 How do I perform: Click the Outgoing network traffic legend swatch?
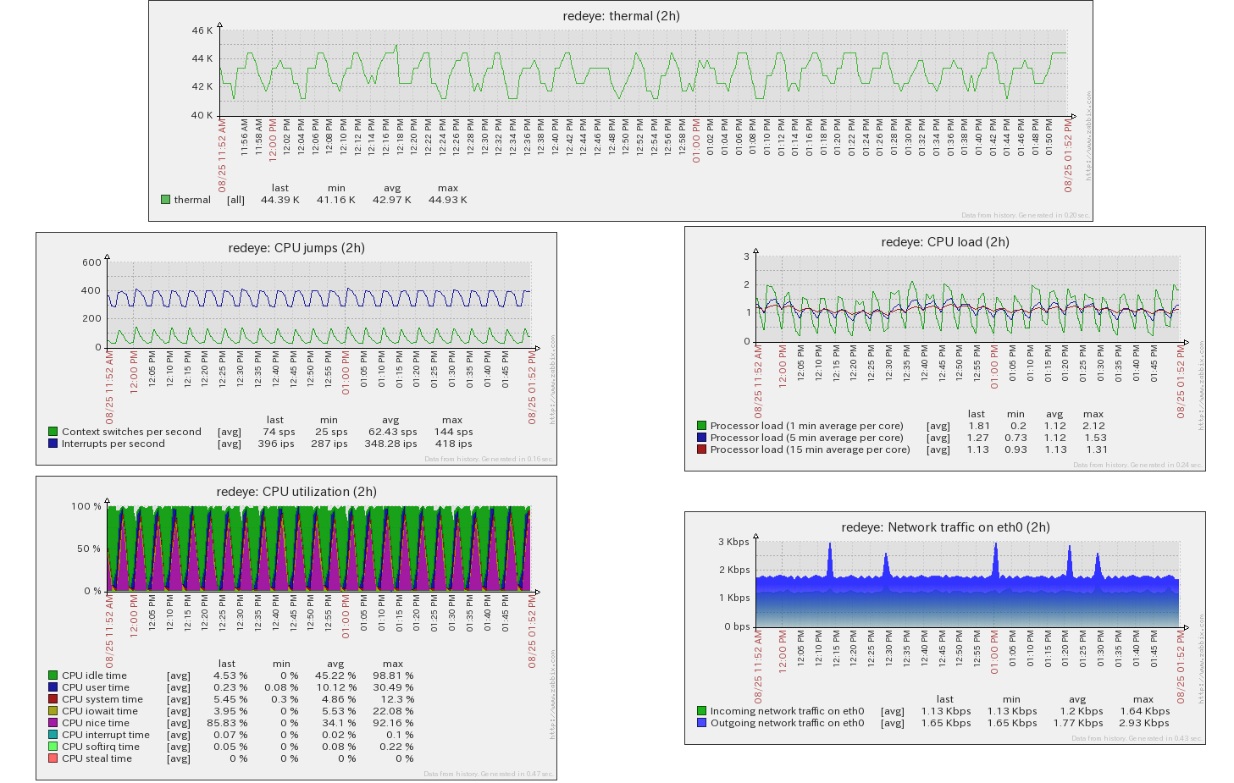point(701,723)
